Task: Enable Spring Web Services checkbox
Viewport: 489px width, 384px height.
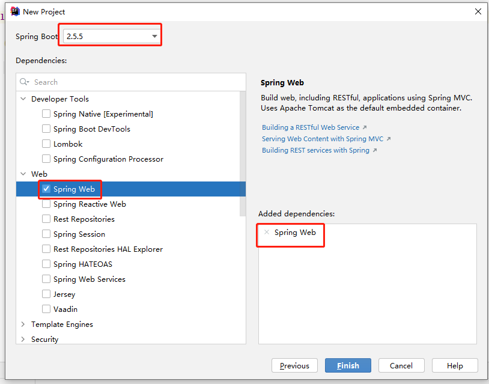Action: 46,279
